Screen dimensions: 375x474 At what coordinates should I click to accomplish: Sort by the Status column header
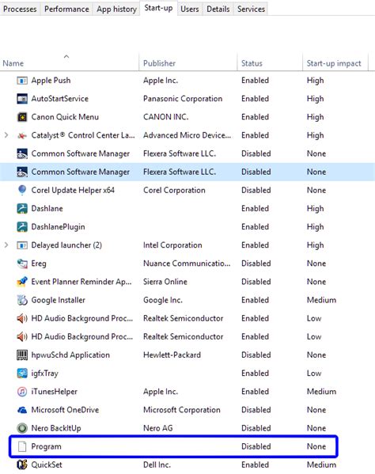point(270,63)
